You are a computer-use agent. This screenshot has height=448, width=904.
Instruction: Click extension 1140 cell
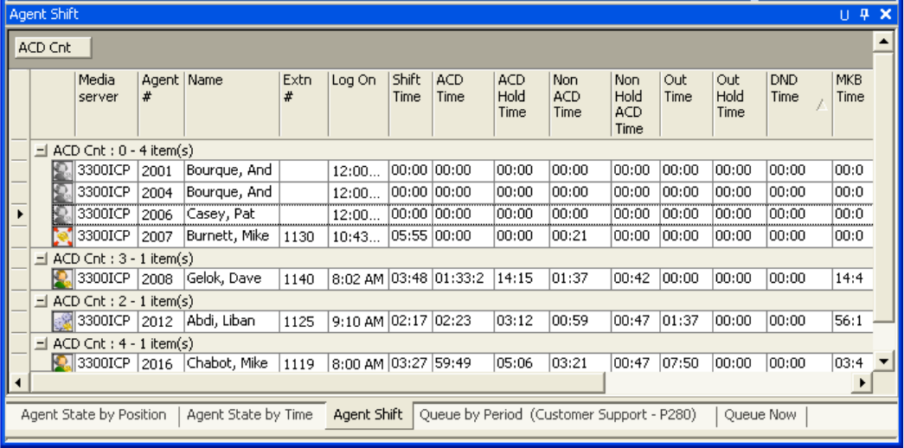point(304,279)
